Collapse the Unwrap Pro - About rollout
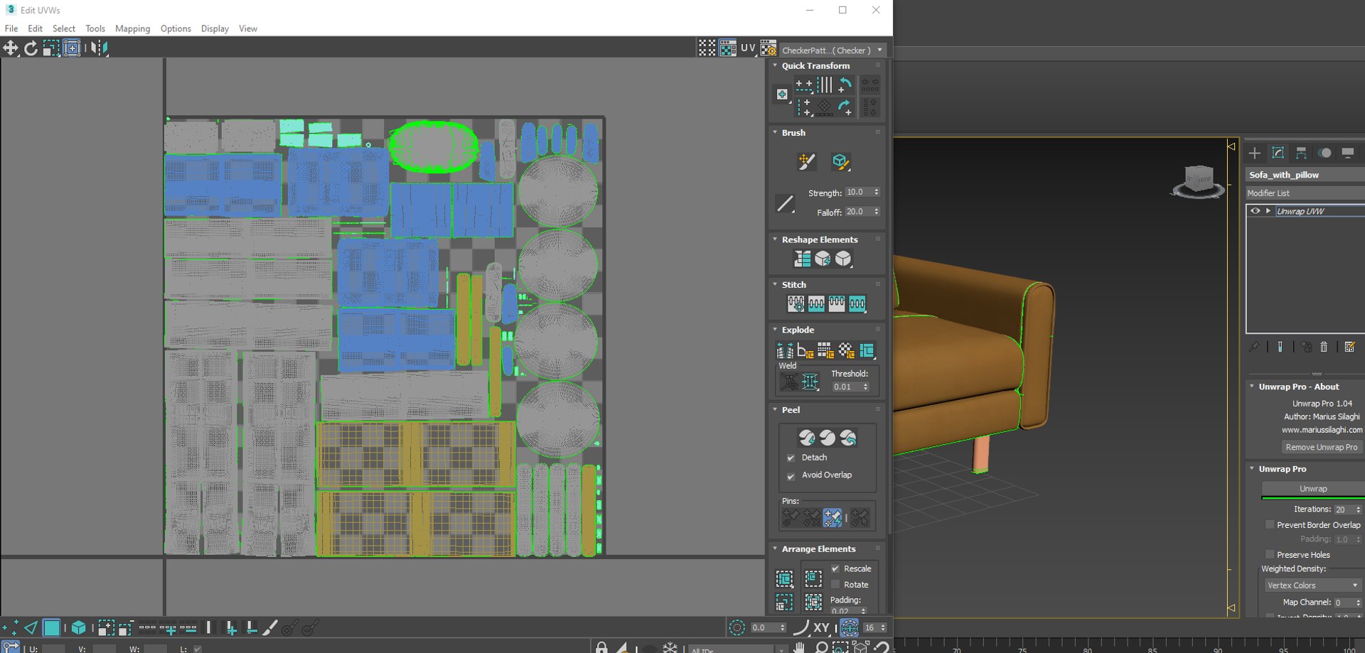This screenshot has height=653, width=1365. click(1252, 387)
